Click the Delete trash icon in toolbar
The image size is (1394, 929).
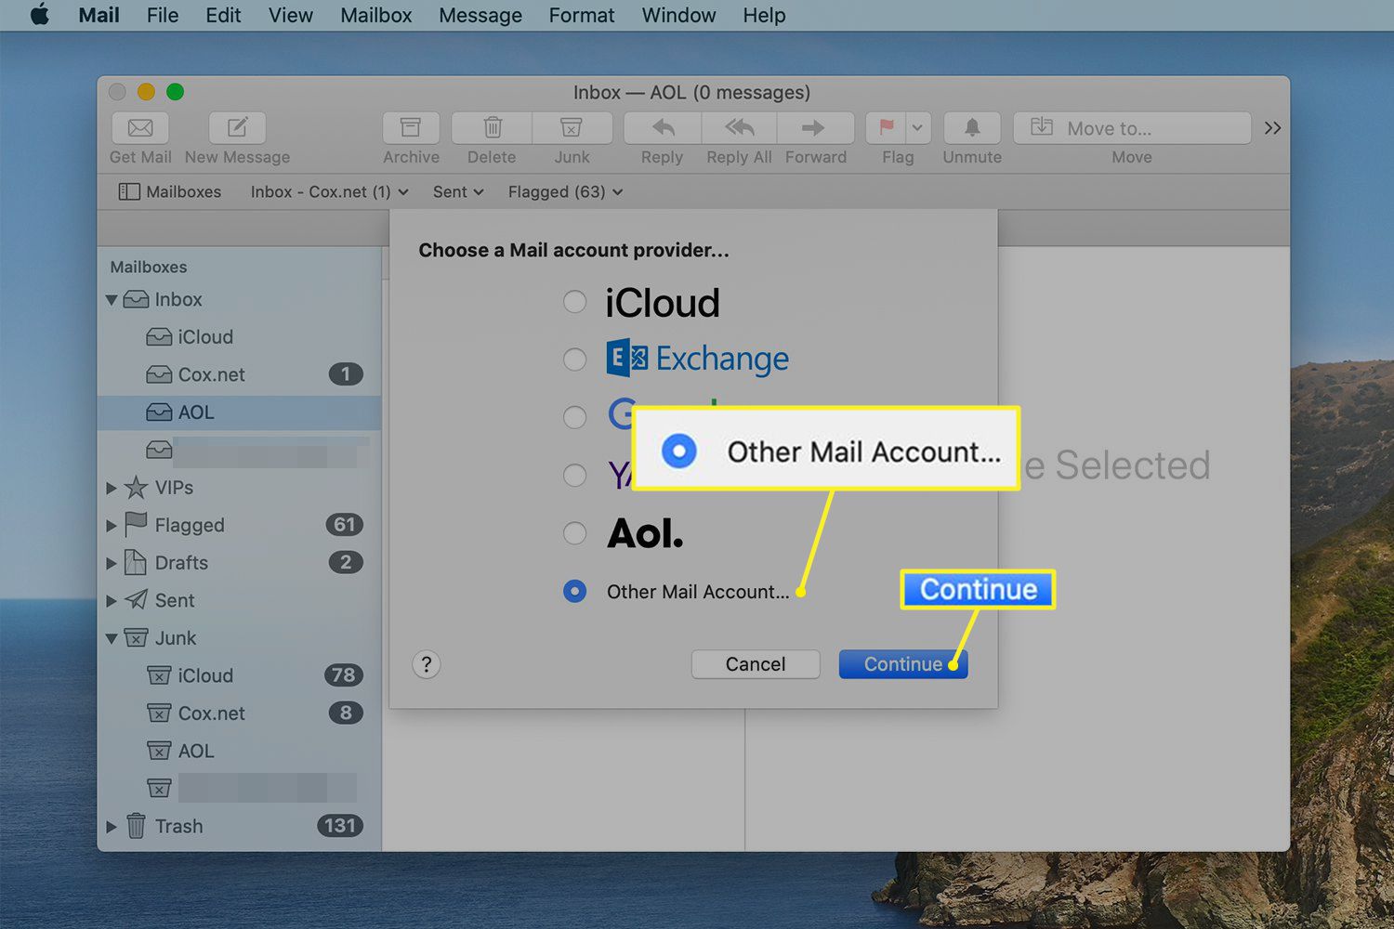coord(493,127)
